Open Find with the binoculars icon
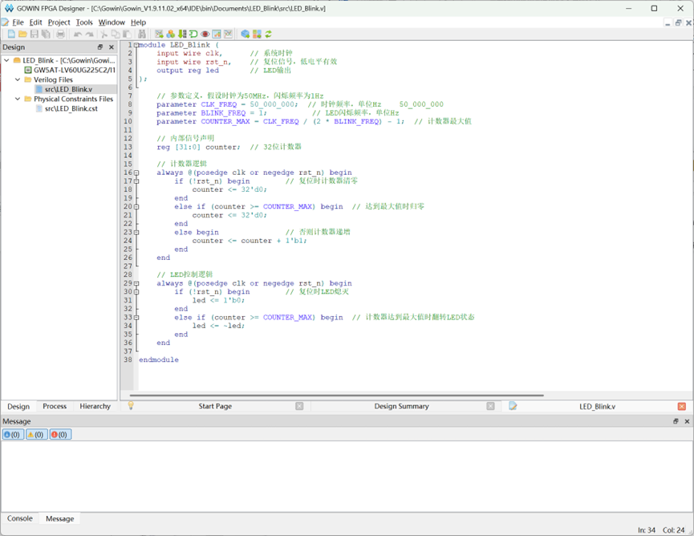Viewport: 694px width, 536px height. [142, 34]
